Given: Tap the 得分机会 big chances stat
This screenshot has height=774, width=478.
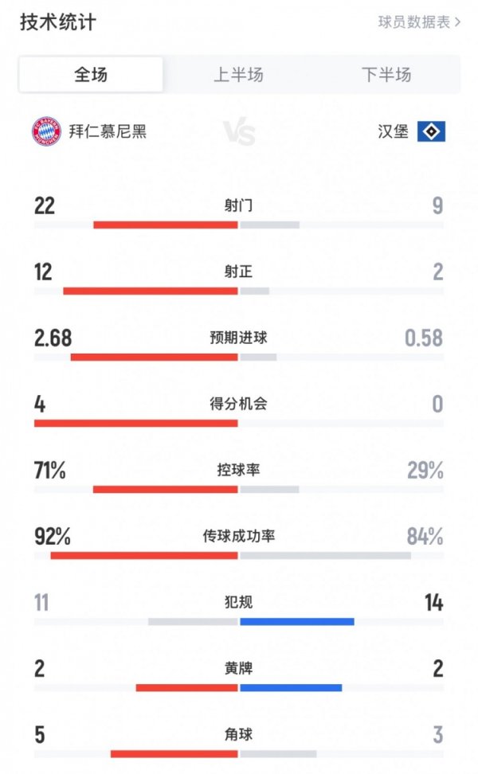Looking at the screenshot, I should (x=239, y=405).
